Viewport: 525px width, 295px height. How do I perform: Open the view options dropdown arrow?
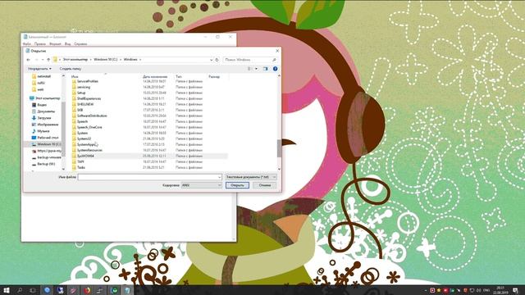point(257,69)
